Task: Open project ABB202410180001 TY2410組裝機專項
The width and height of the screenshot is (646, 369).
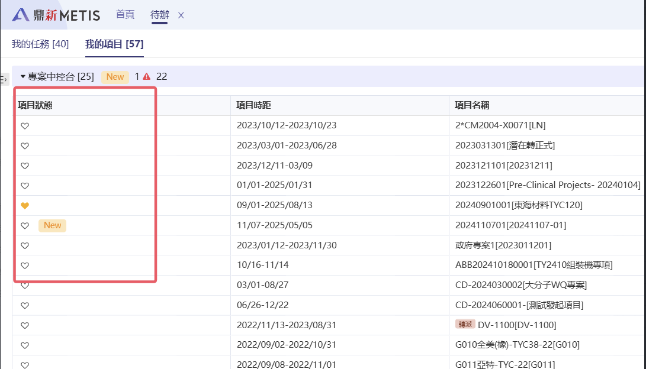Action: 533,265
